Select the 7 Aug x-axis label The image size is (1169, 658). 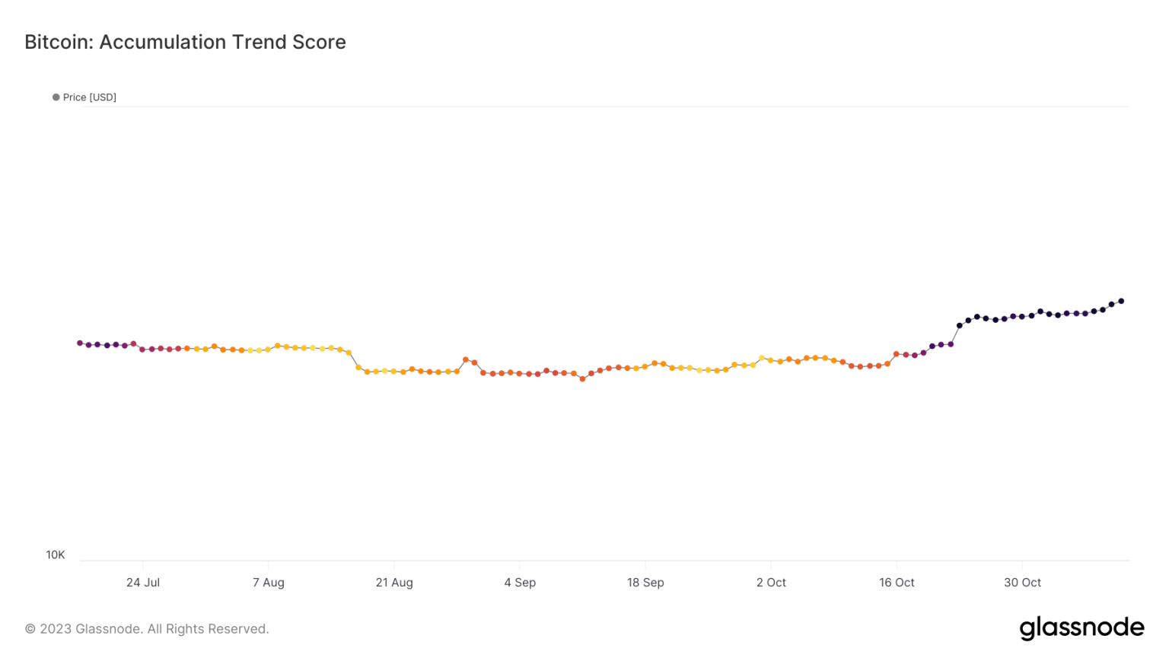[269, 583]
